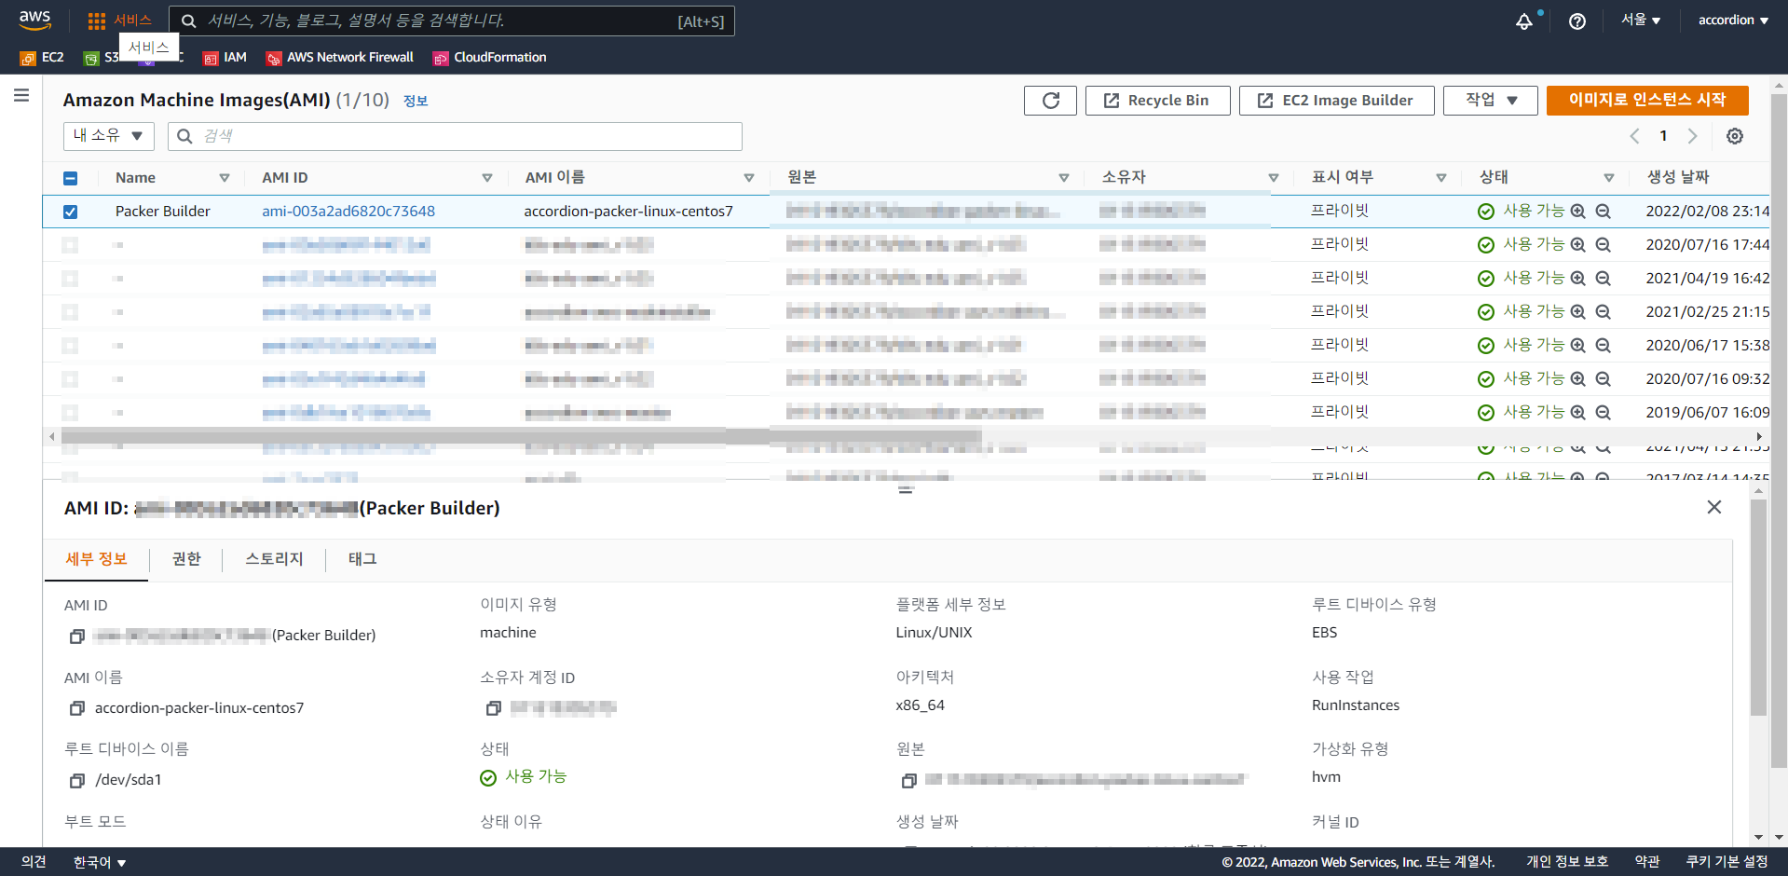Copy the owner account ID
Image resolution: width=1788 pixels, height=876 pixels.
click(494, 708)
